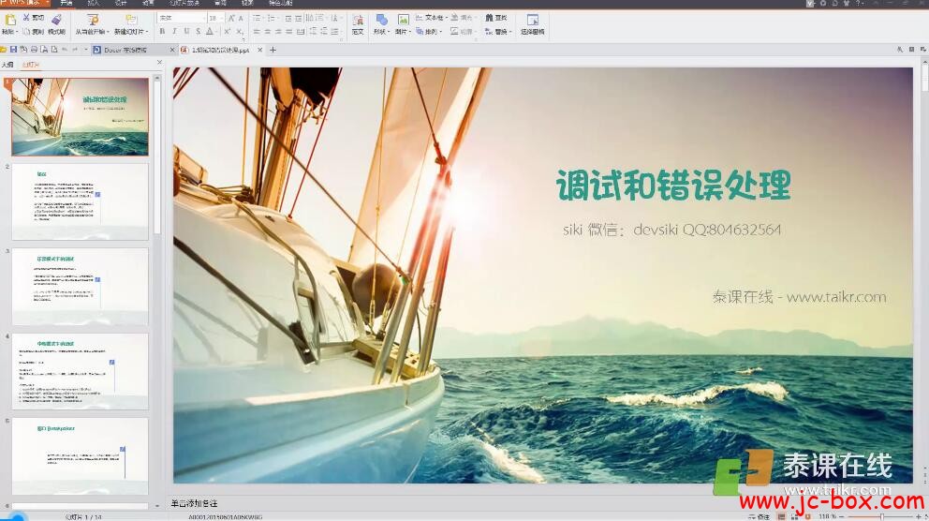This screenshot has width=929, height=521.
Task: Click the bulleted list icon
Action: pyautogui.click(x=257, y=19)
